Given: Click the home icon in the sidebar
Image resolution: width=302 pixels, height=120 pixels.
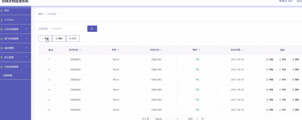Looking at the screenshot, I should coord(1,11).
